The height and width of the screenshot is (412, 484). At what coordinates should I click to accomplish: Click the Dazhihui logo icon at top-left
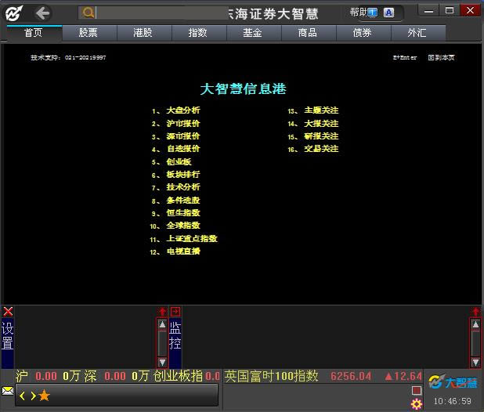click(x=13, y=13)
